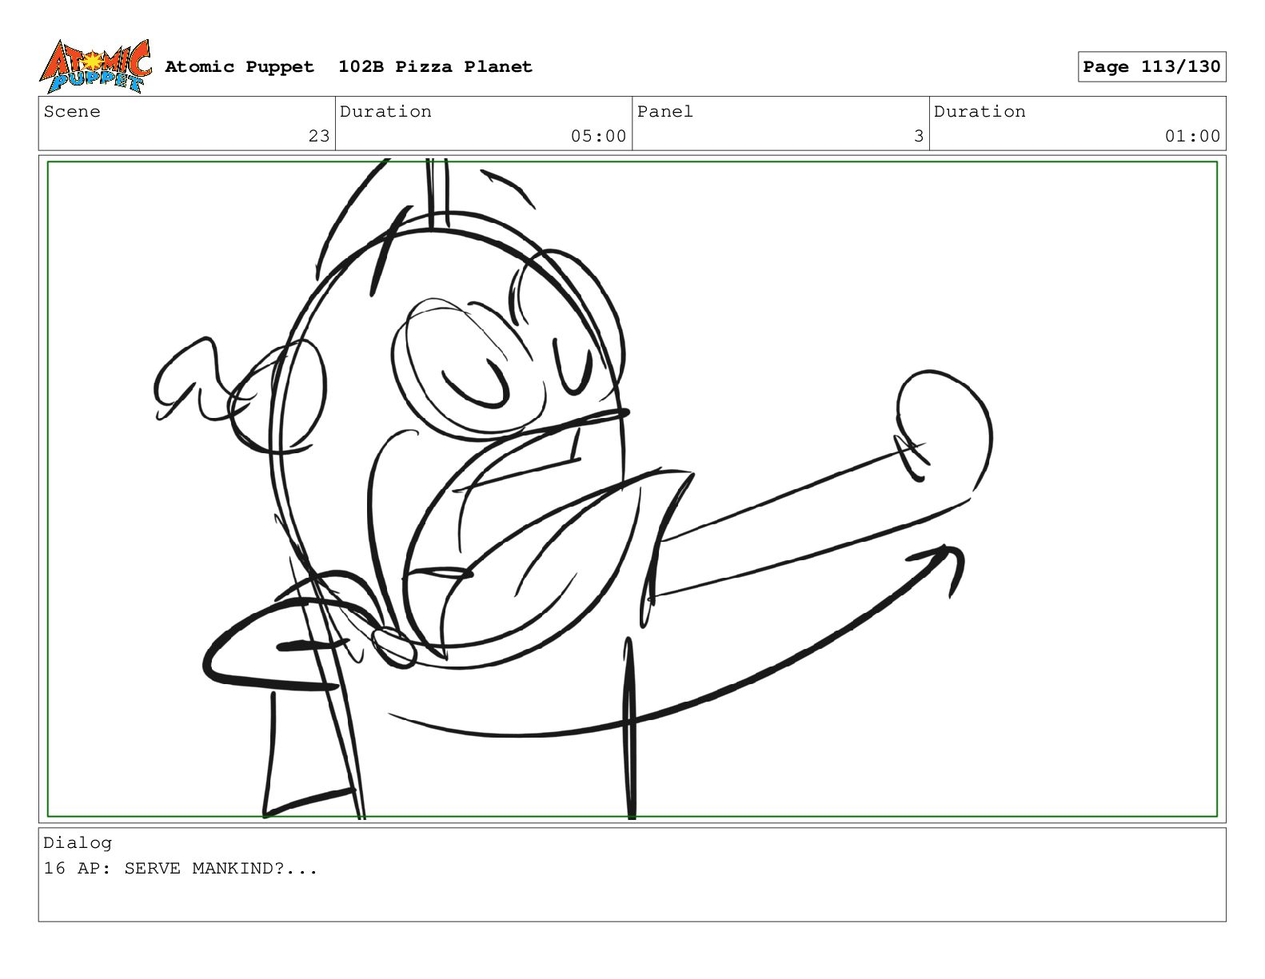Screen dimensions: 1265x979
Task: Click the 'Panel' label
Action: tap(665, 111)
